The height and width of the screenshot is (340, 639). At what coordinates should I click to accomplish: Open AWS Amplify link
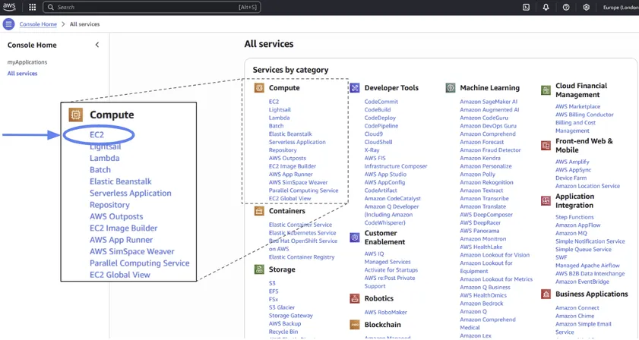(572, 162)
